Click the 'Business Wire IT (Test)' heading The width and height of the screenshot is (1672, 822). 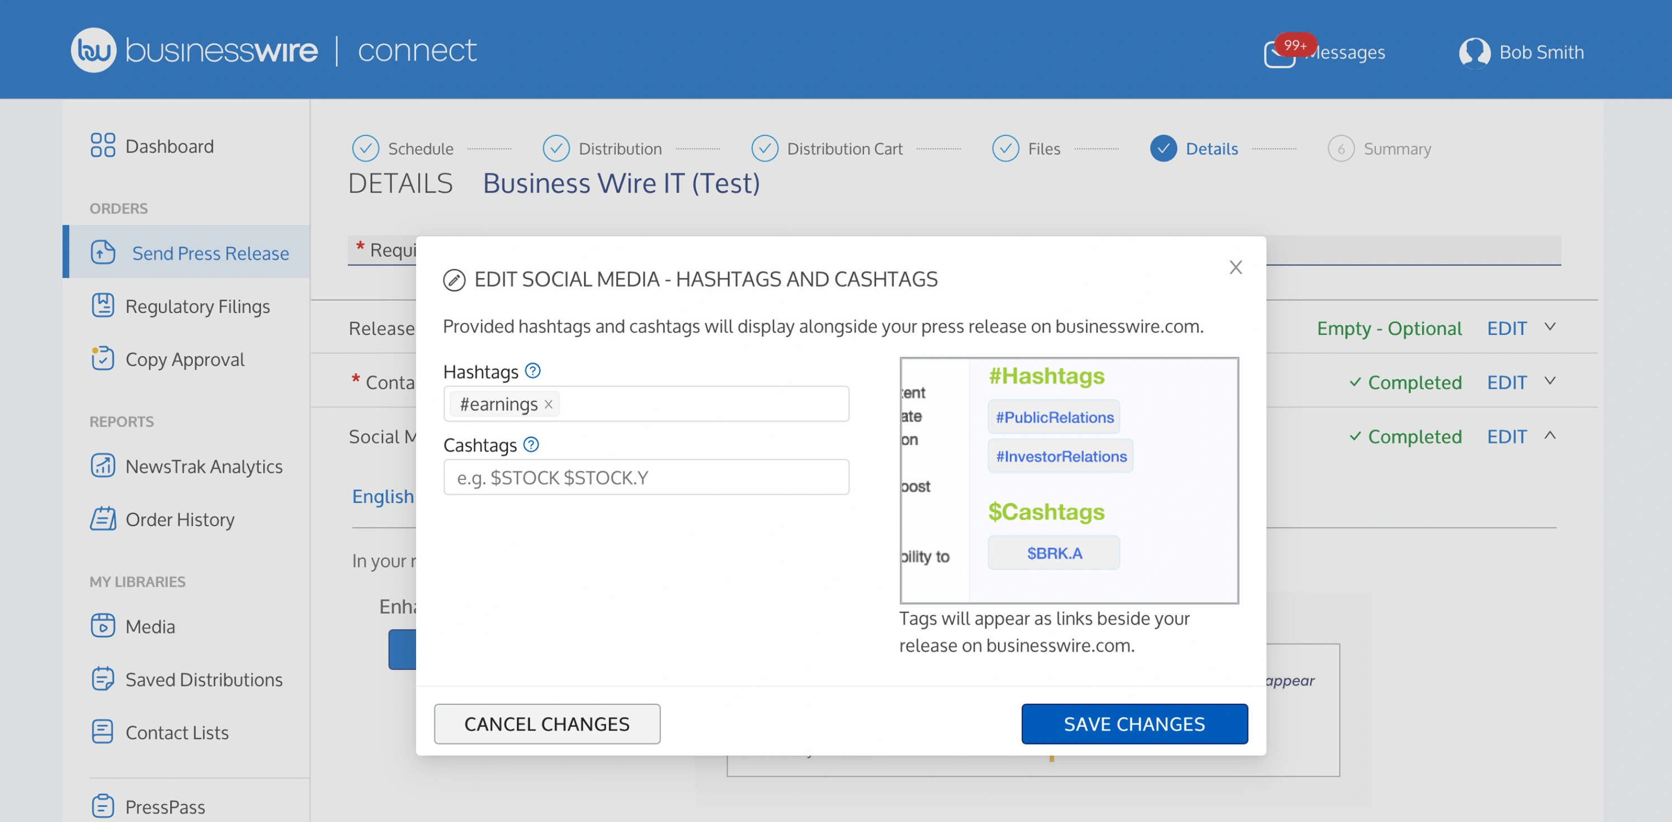point(621,183)
